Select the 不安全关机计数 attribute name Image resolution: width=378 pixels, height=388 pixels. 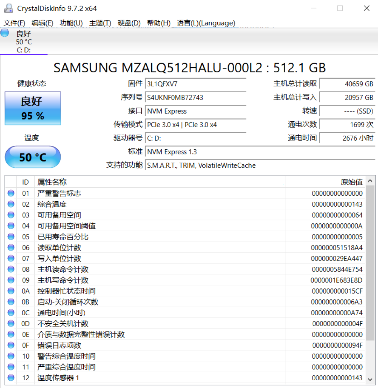[63, 324]
